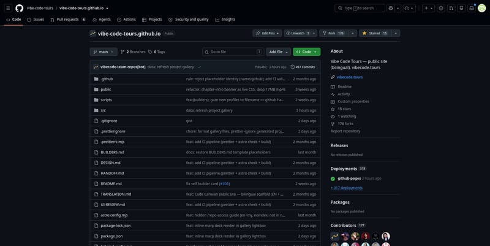
Task: Switch to the Projects tab
Action: 152,20
